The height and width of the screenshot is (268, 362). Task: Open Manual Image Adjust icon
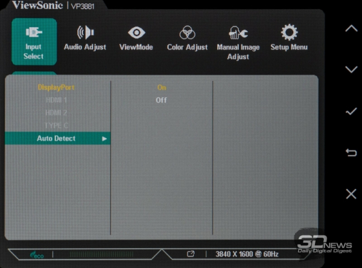pyautogui.click(x=238, y=33)
